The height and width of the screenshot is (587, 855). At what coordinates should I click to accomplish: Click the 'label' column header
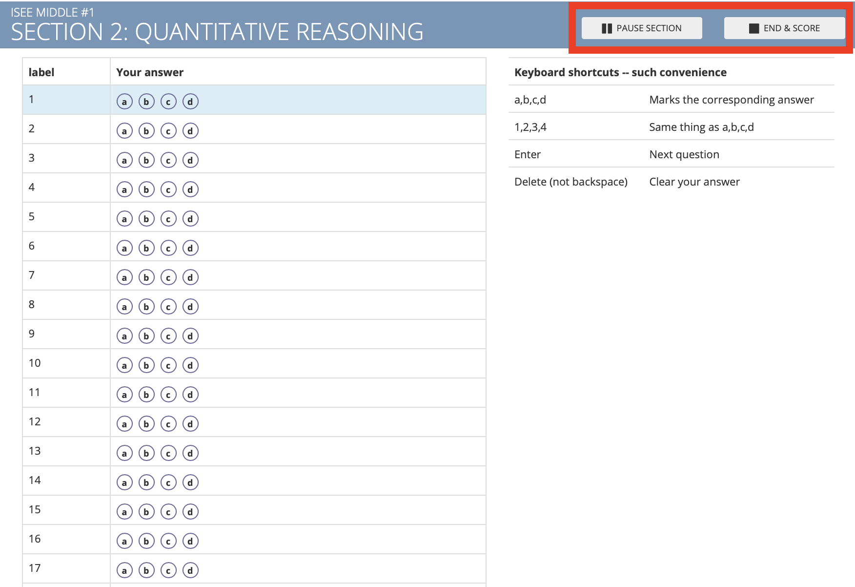66,72
